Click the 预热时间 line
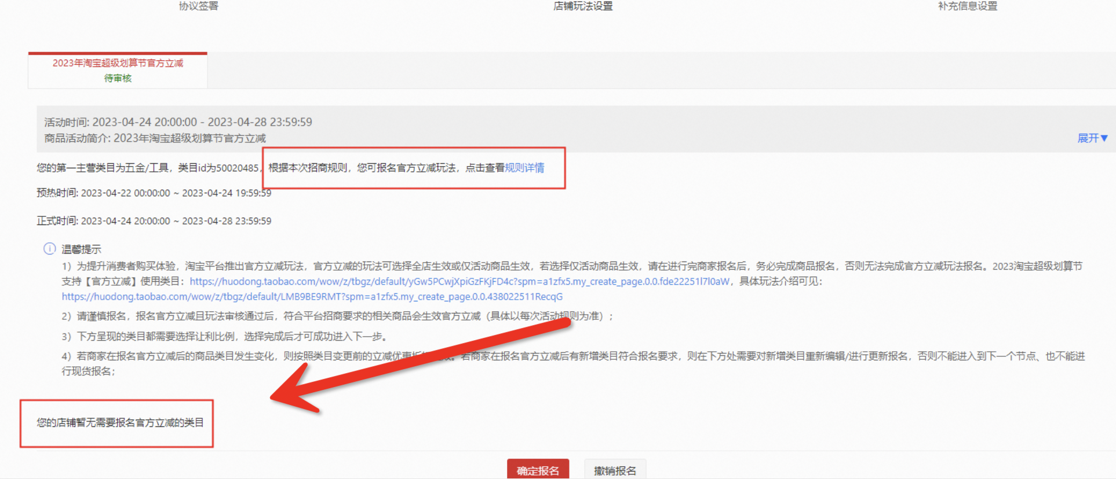 (x=154, y=193)
